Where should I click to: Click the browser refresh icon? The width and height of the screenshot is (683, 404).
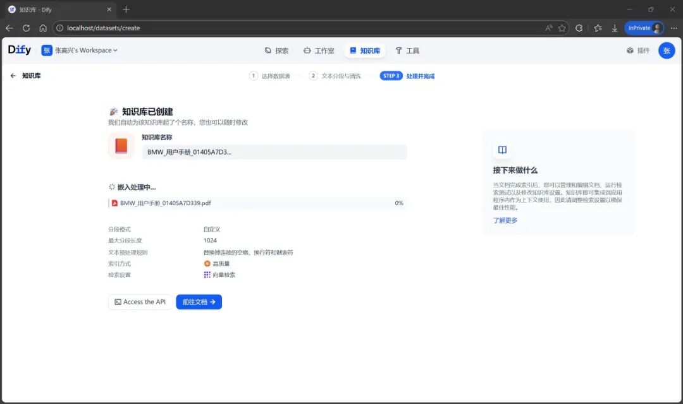pyautogui.click(x=26, y=28)
